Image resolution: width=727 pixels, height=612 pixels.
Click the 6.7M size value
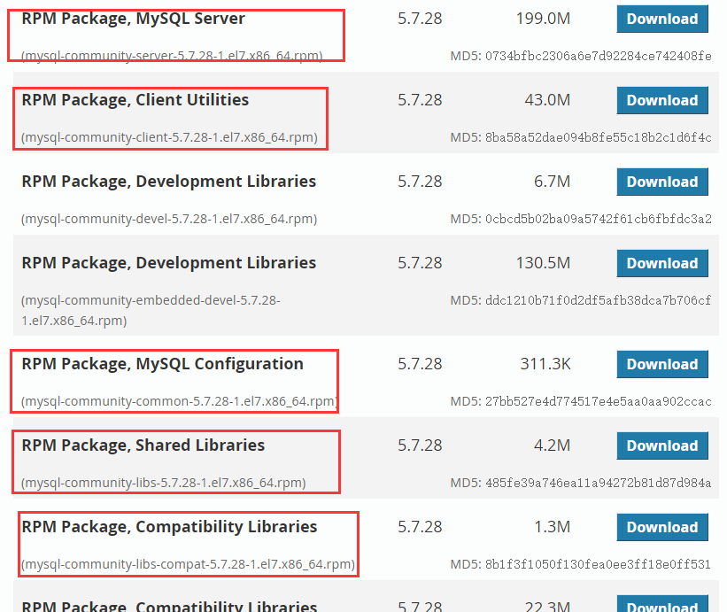552,182
